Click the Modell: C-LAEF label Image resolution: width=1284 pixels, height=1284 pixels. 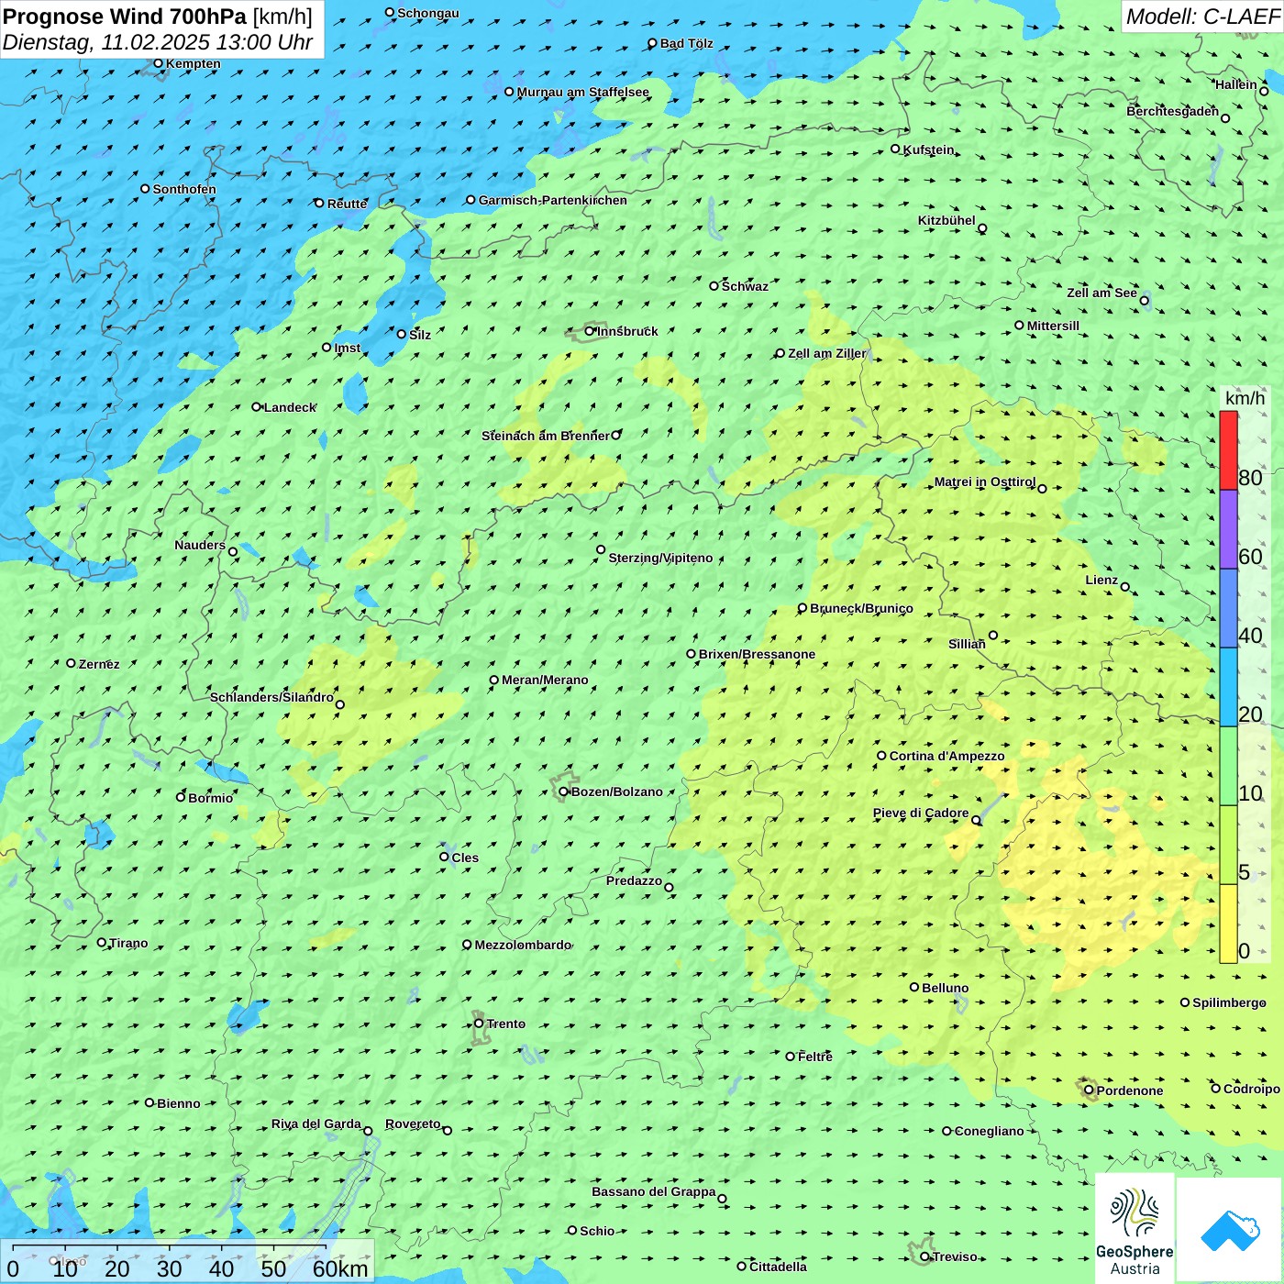[x=1201, y=17]
